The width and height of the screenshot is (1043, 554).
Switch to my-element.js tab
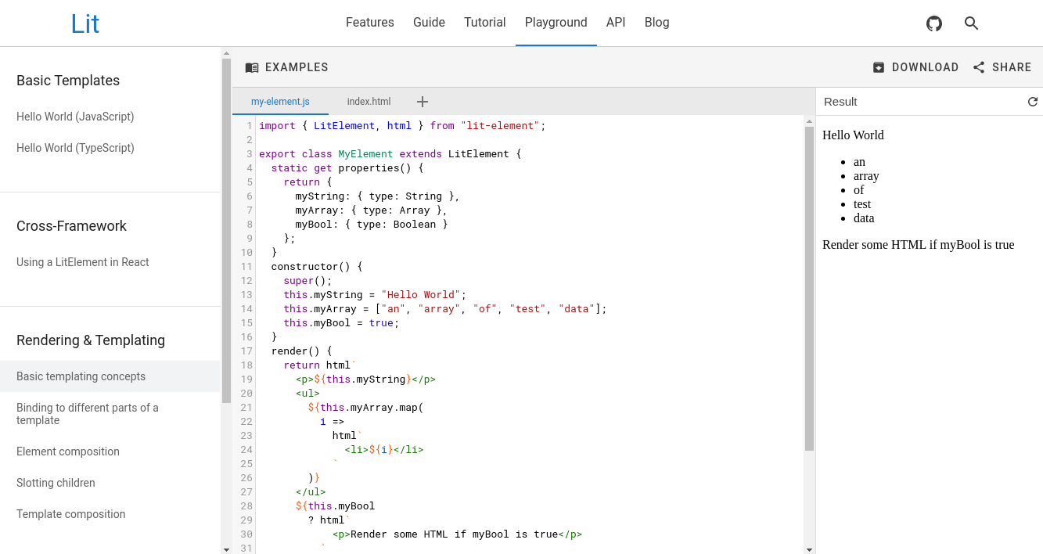pos(280,102)
